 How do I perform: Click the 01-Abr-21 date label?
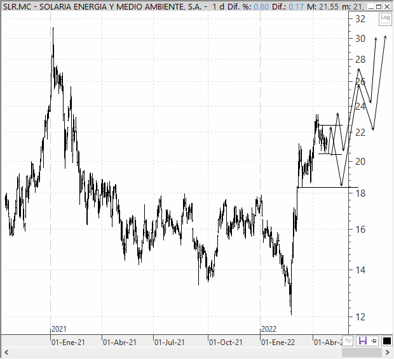119,343
